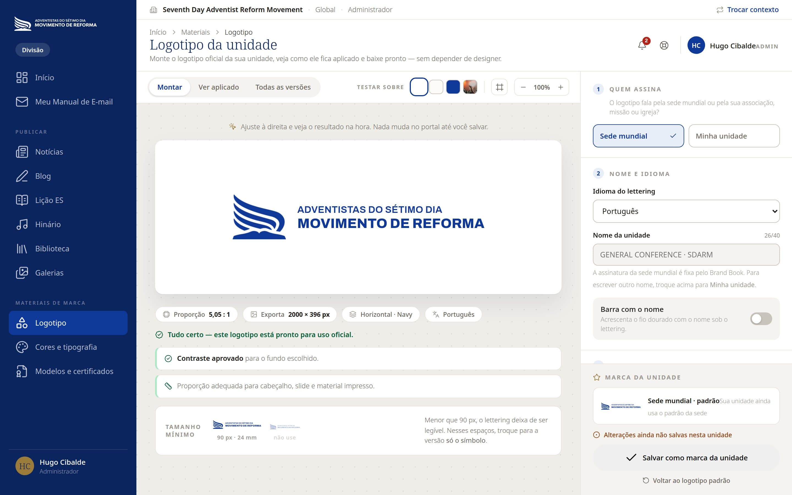This screenshot has width=792, height=495.
Task: Click the Início dashboard icon in sidebar
Action: coord(22,78)
